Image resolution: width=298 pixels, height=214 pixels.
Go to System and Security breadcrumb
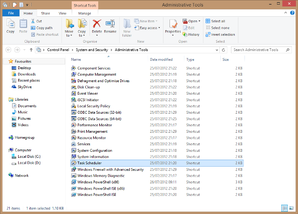[x=92, y=50]
